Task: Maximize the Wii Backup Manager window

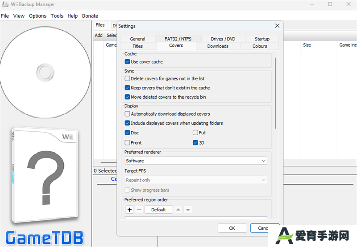Action: coord(330,4)
